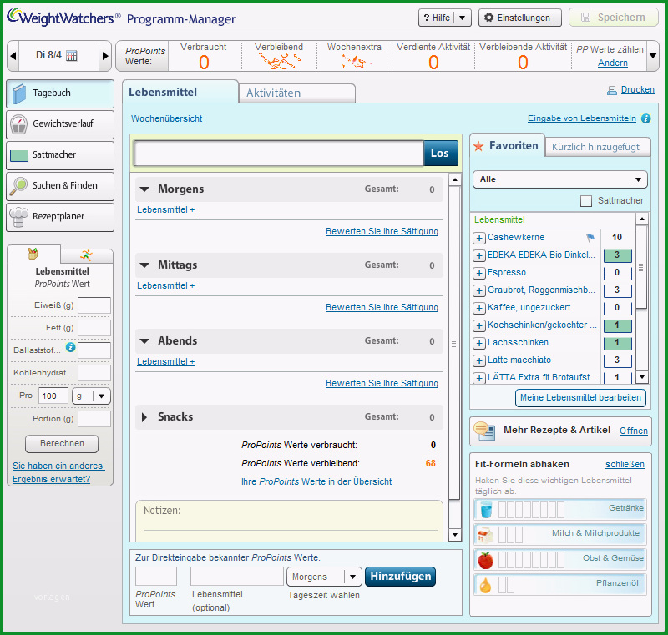This screenshot has height=635, width=668.
Task: Expand the Snacks section triangle
Action: click(144, 417)
